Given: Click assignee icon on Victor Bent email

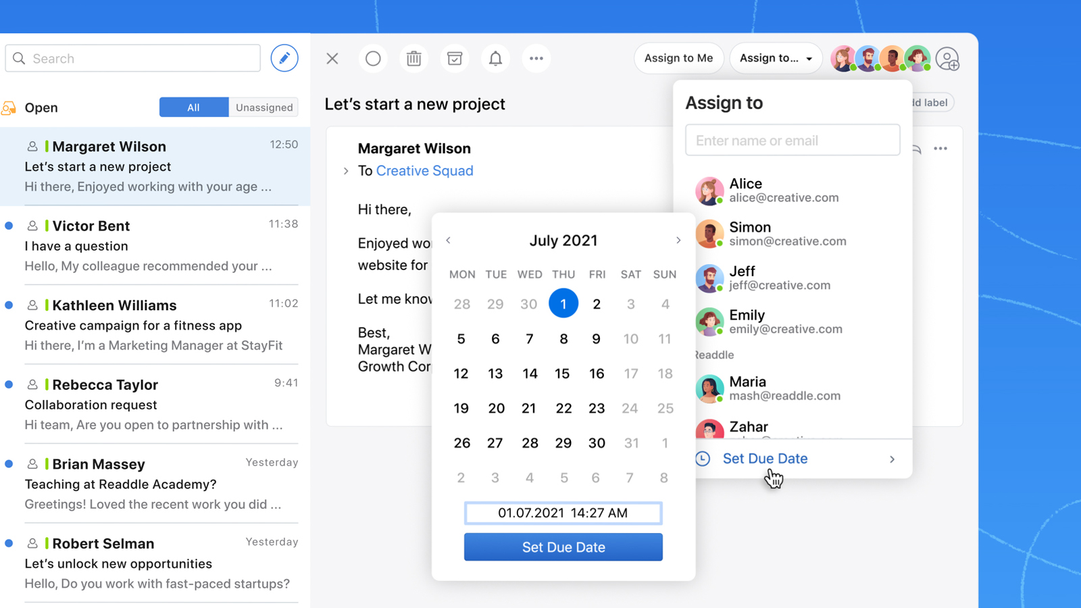Looking at the screenshot, I should tap(32, 226).
